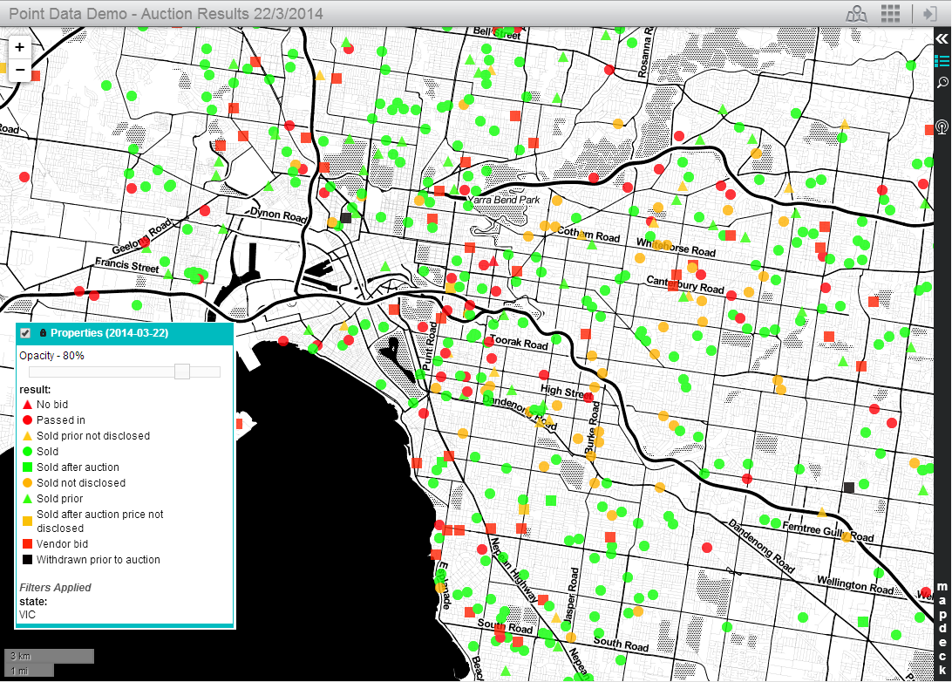
Task: Click the green 'Sold' circle legend symbol
Action: tap(26, 451)
